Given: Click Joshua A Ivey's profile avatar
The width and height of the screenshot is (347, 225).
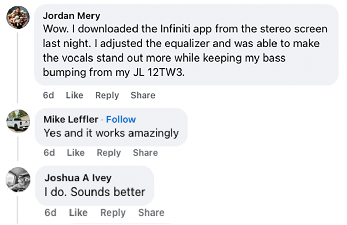Looking at the screenshot, I should click(x=19, y=179).
